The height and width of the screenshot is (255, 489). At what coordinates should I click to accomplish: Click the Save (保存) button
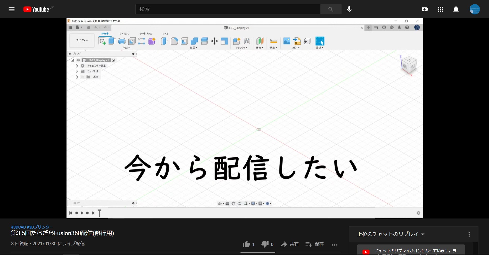[314, 244]
